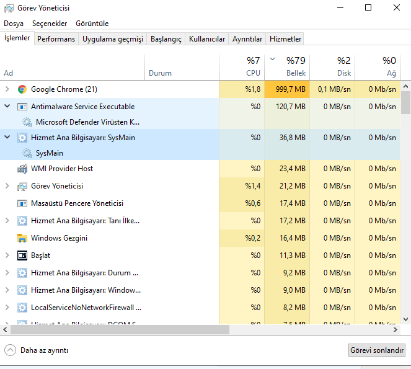Screen dimensions: 411x369
Task: Click the SysMain child service gear icon
Action: [27, 153]
